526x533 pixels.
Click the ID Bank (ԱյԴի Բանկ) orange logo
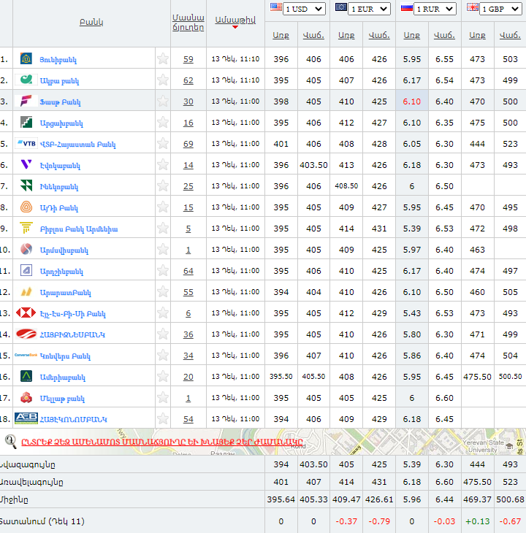(26, 207)
